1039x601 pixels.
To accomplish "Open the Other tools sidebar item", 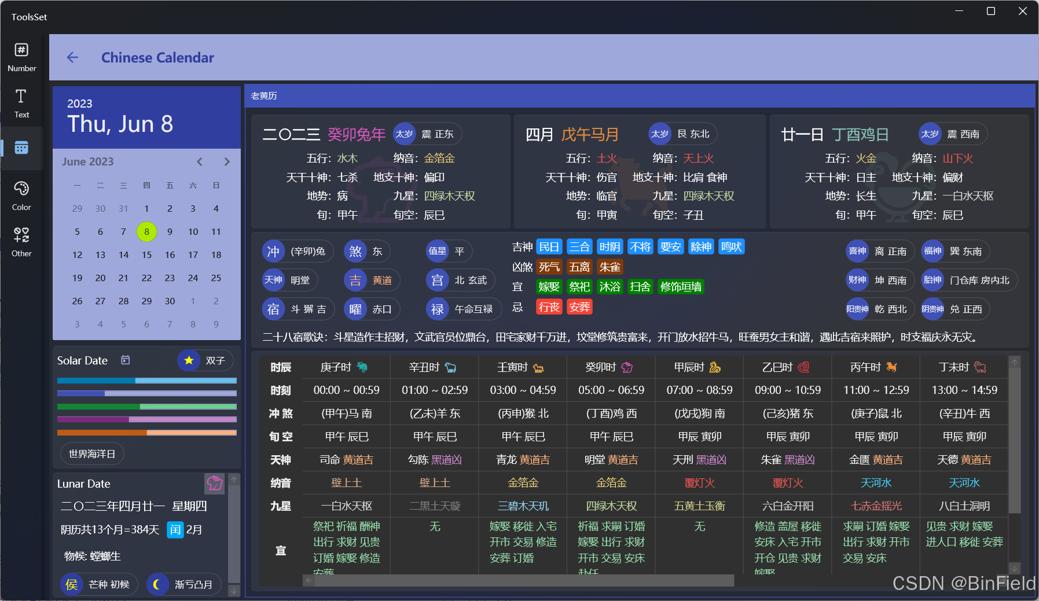I will point(21,242).
